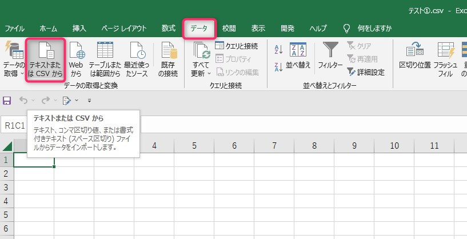Select row header 5
Viewport: 467px width, 239px height.
click(x=6, y=214)
